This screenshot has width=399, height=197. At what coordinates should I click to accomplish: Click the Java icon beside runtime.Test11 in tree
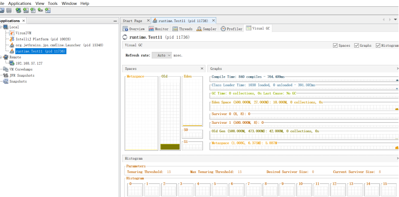12,51
